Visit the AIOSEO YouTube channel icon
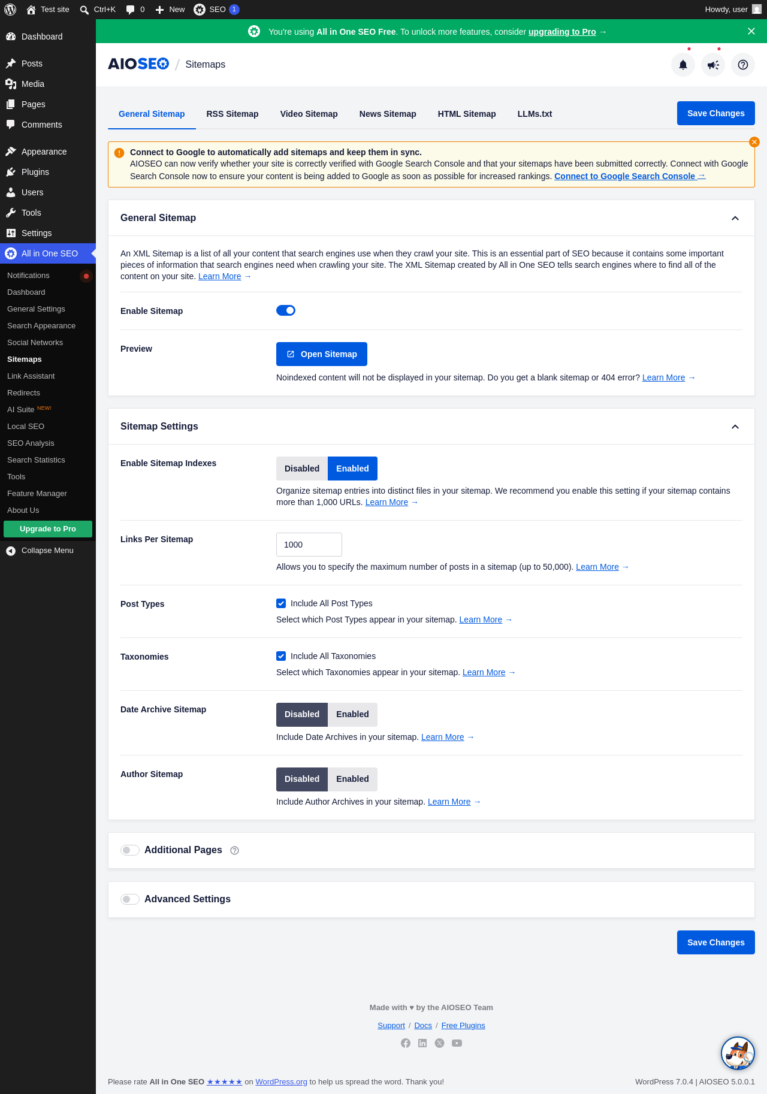The height and width of the screenshot is (1094, 767). [x=457, y=1043]
